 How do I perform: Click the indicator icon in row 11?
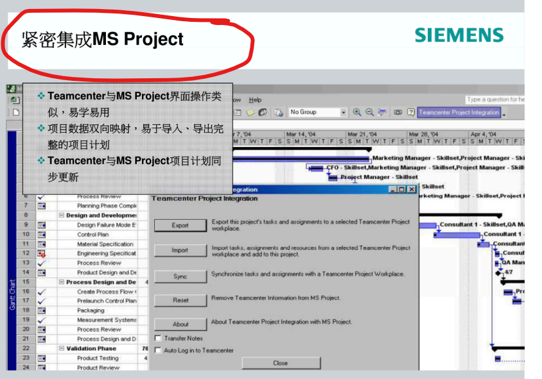pyautogui.click(x=42, y=244)
